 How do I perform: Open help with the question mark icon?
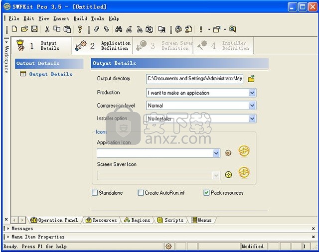[80, 29]
